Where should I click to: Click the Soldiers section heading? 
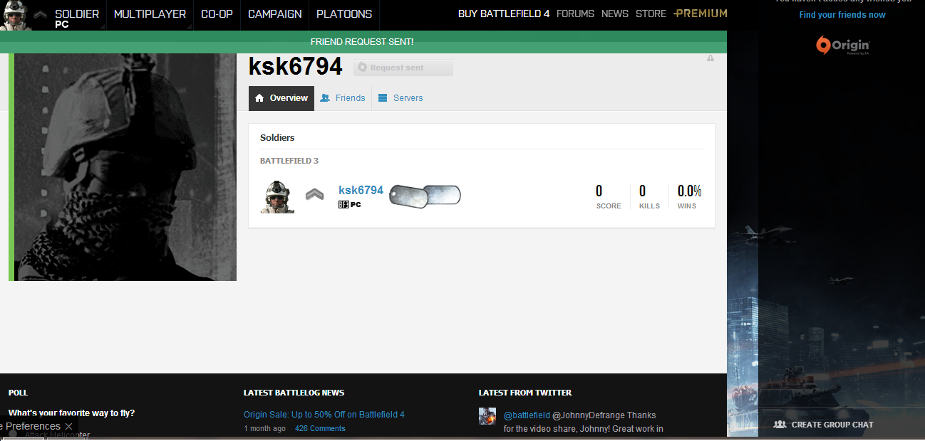[277, 137]
